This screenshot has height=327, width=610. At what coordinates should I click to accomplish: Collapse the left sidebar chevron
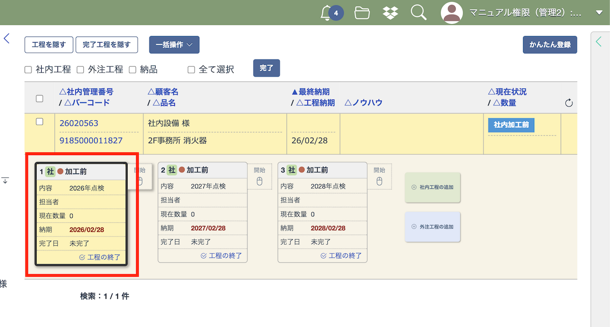tap(7, 38)
